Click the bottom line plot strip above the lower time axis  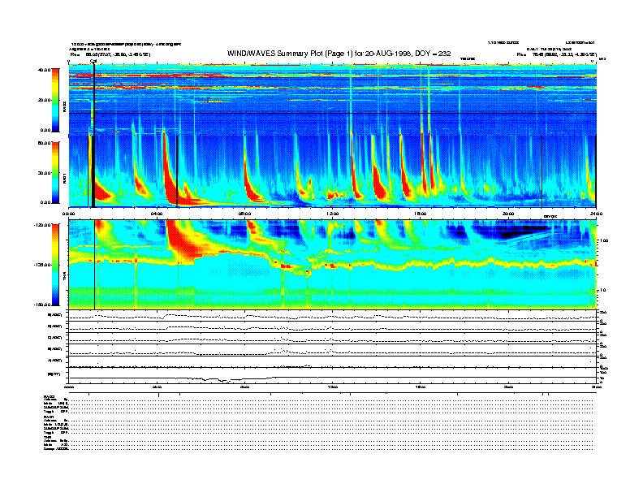pos(332,375)
